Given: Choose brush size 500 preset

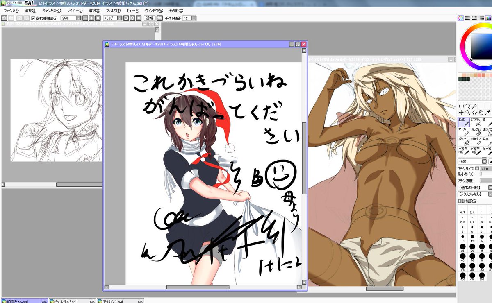Looking at the screenshot, I should pos(482,276).
